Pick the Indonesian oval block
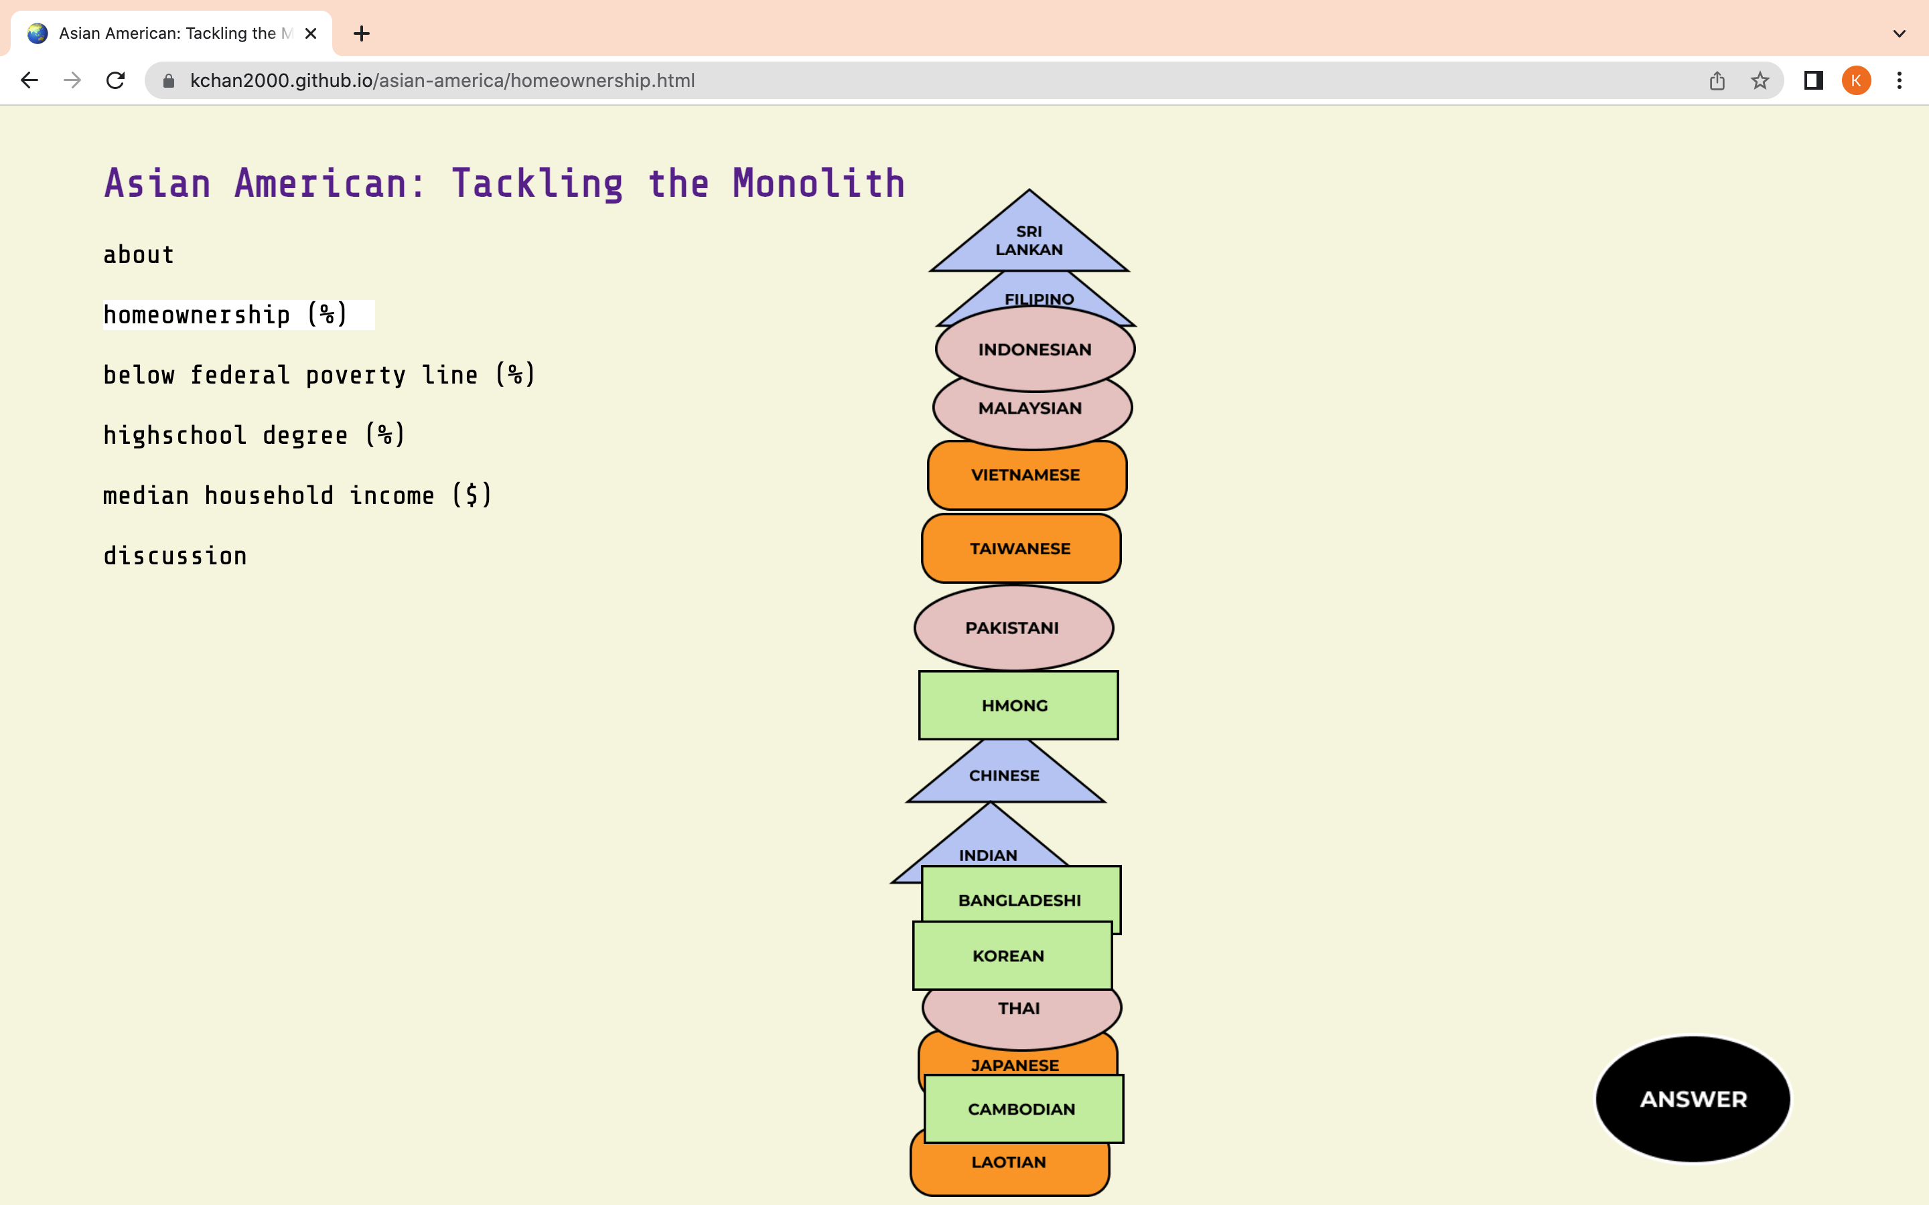Screen dimensions: 1929x1205 [x=1035, y=349]
